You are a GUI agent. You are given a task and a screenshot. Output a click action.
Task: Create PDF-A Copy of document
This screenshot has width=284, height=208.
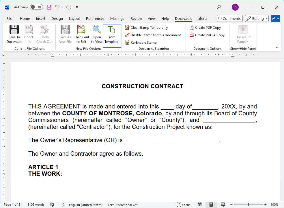coord(207,35)
